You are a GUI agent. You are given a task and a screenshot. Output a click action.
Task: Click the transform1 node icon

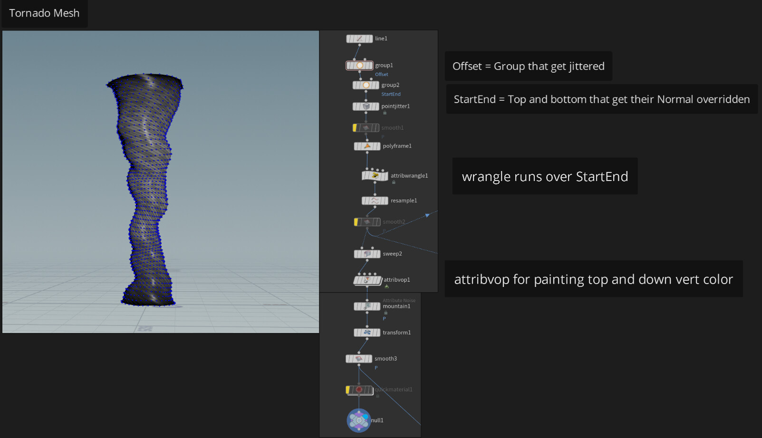[x=367, y=333]
